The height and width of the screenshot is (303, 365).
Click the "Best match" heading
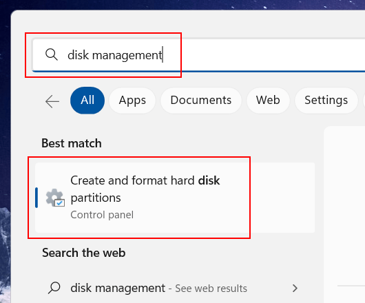(x=72, y=143)
